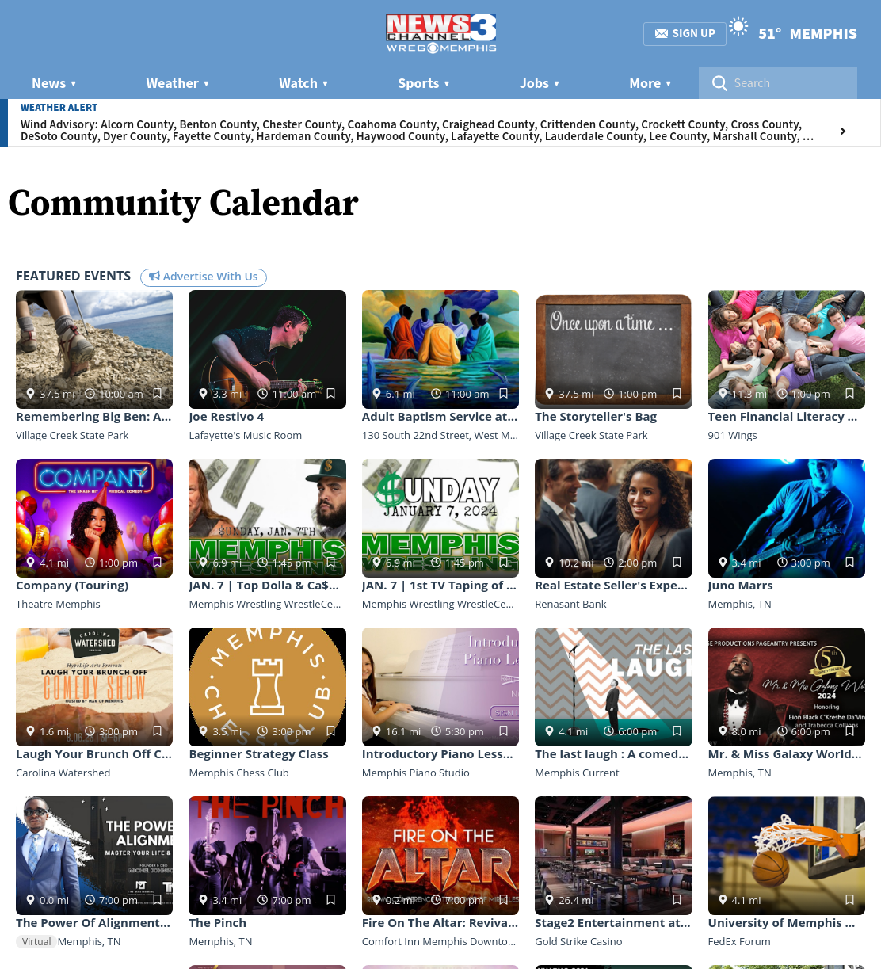This screenshot has width=881, height=969.
Task: Open Company Touring event thumbnail
Action: (x=94, y=518)
